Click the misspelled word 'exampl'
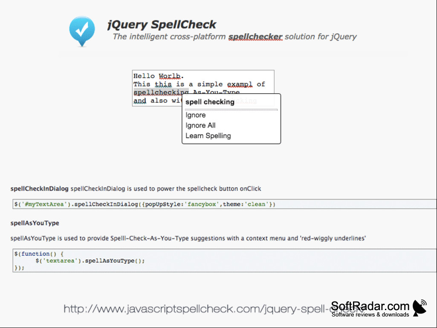The height and width of the screenshot is (328, 437). pyautogui.click(x=240, y=84)
